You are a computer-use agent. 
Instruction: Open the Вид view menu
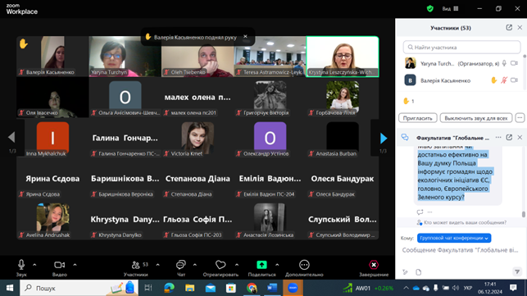451,9
